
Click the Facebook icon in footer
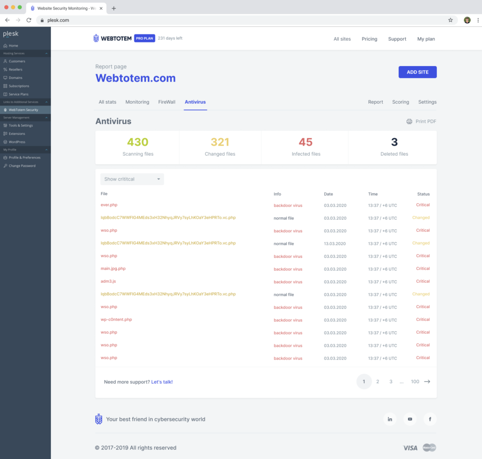tap(430, 419)
